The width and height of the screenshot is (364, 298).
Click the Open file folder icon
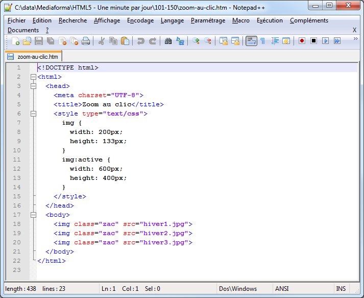(x=27, y=41)
